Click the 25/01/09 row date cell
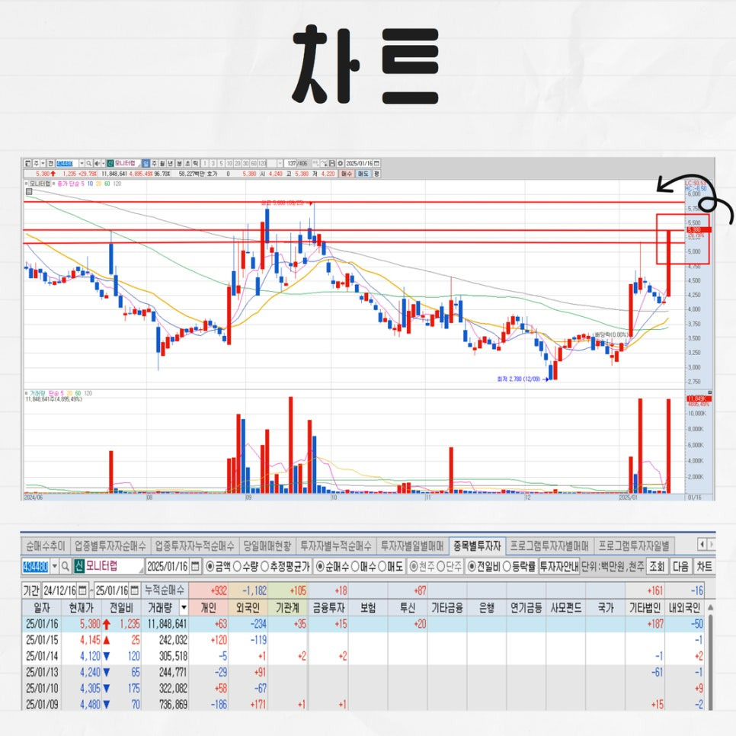Viewport: 736px width, 736px height. [x=42, y=704]
